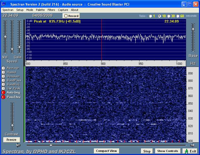Open the About menu

point(74,10)
